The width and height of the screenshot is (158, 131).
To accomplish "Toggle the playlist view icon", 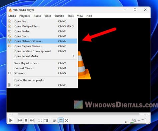I will [x=55, y=120].
